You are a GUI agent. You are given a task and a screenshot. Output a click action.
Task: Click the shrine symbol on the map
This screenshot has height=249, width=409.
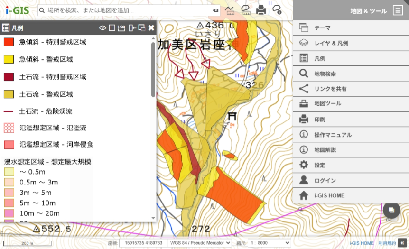point(232,116)
